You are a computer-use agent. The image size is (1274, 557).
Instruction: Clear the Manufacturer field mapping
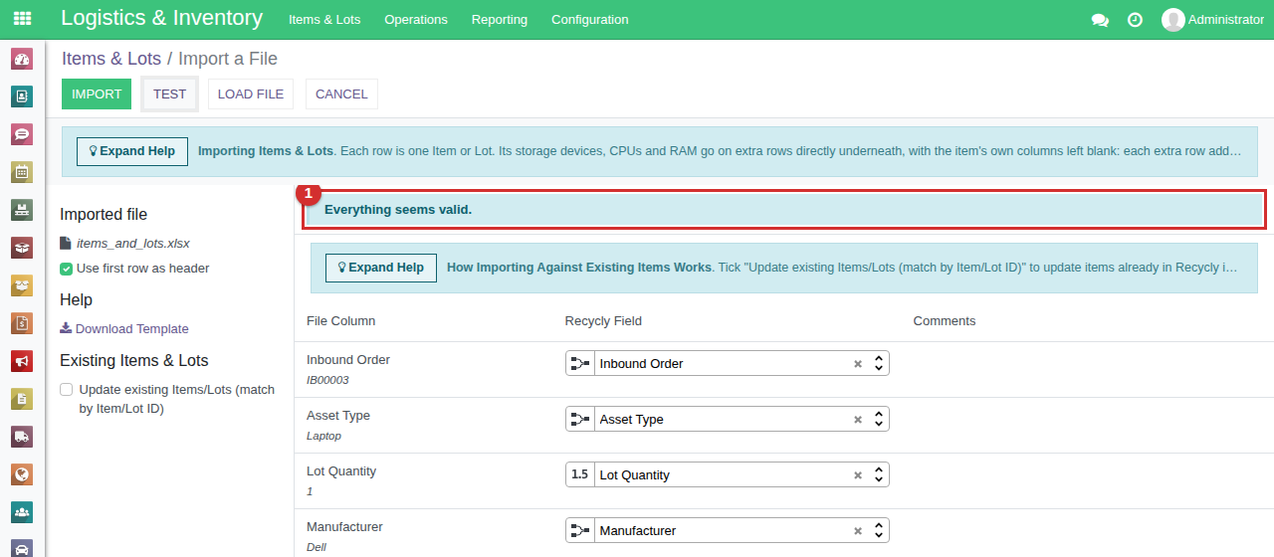pyautogui.click(x=858, y=531)
